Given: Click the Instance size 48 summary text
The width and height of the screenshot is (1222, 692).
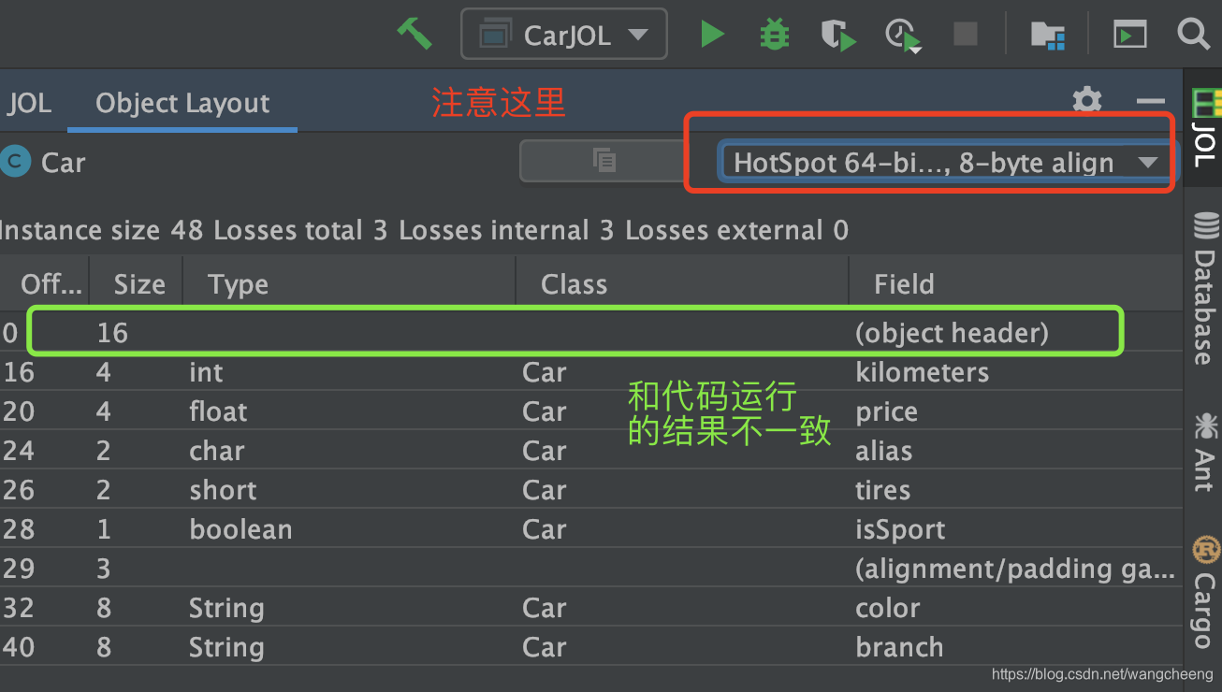Looking at the screenshot, I should pyautogui.click(x=101, y=230).
